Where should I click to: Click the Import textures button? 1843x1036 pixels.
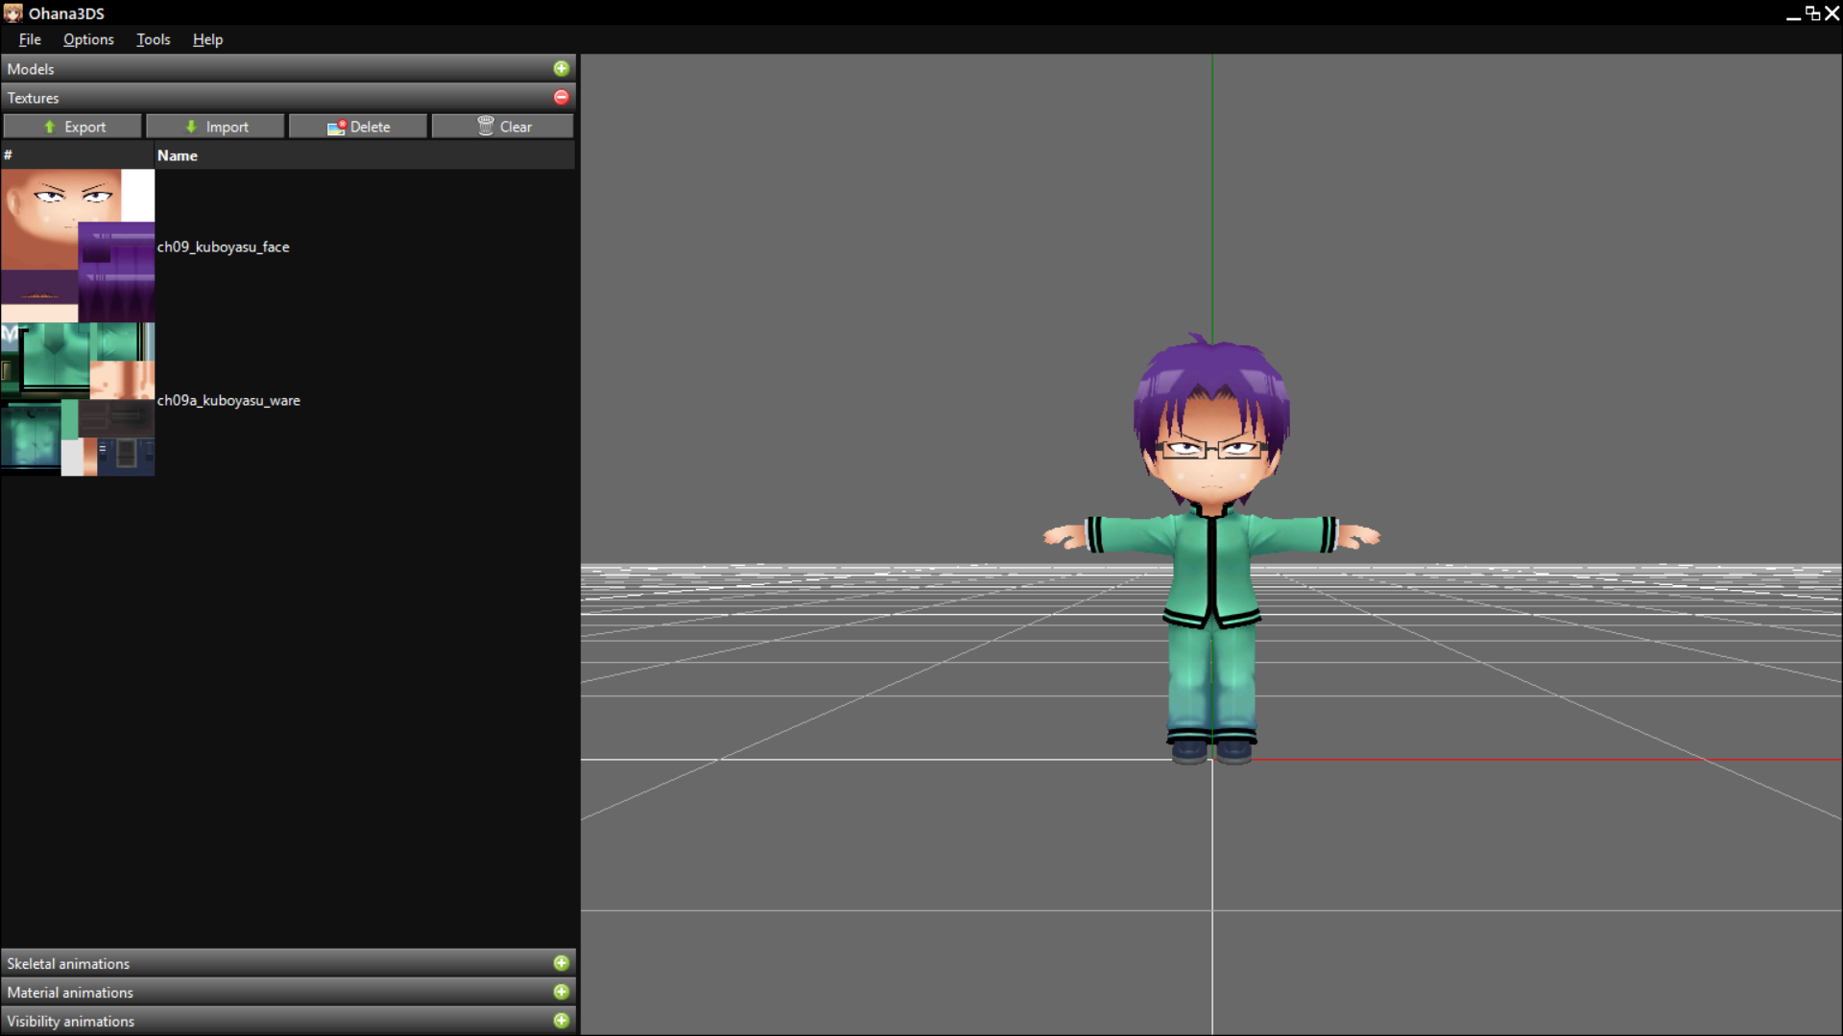tap(215, 127)
